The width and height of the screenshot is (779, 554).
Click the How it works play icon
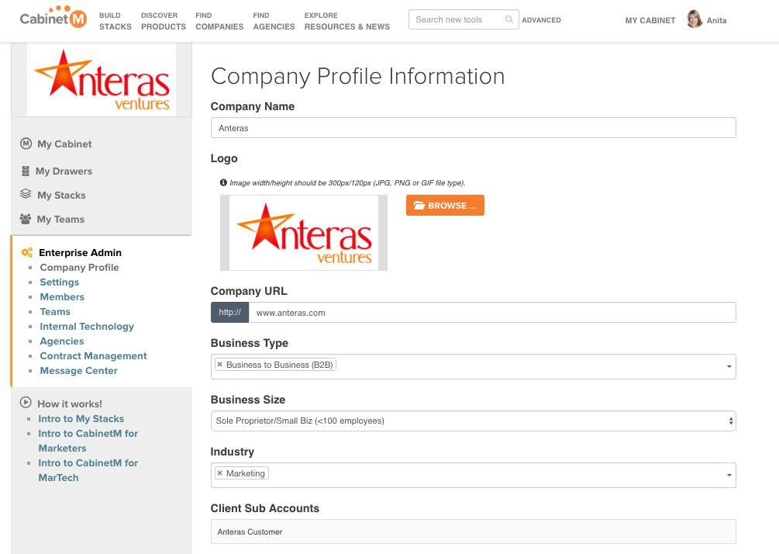tap(26, 403)
